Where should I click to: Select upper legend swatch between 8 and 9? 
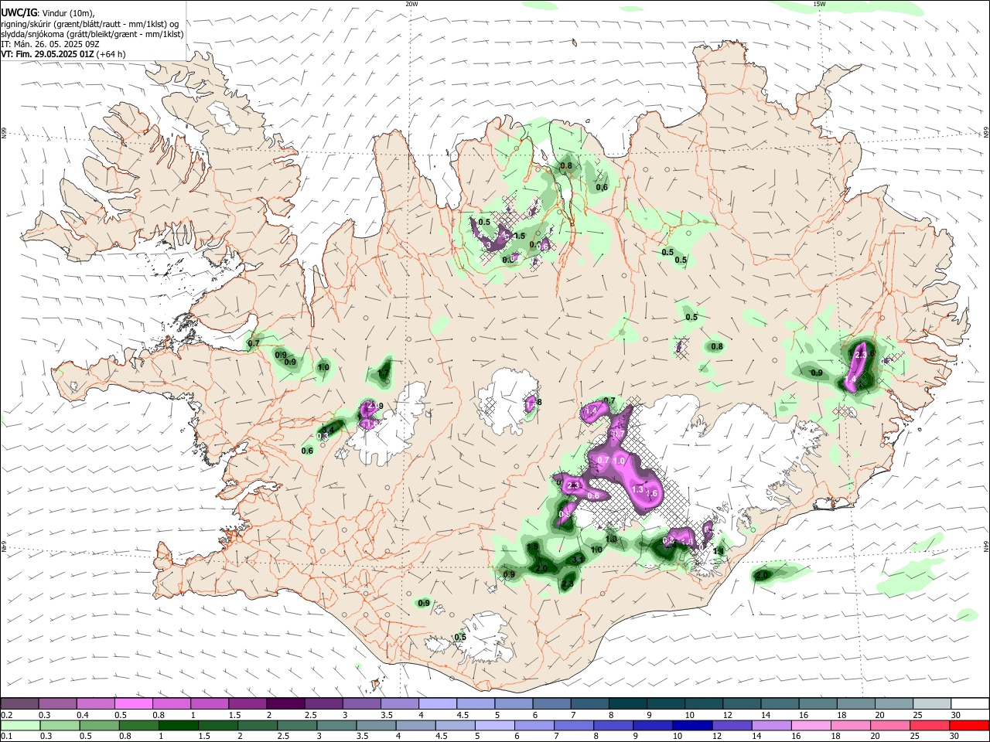[627, 703]
